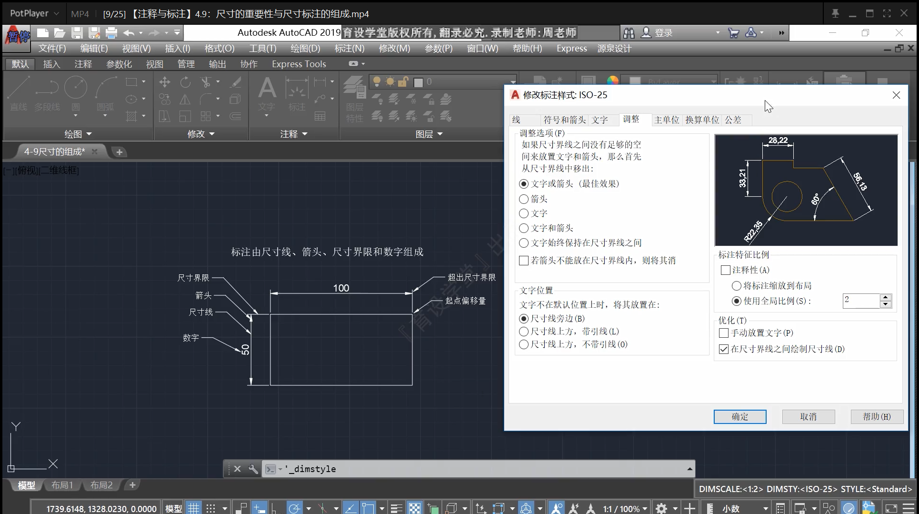Enable the 注释性(A) checkbox
The height and width of the screenshot is (514, 919).
[726, 270]
